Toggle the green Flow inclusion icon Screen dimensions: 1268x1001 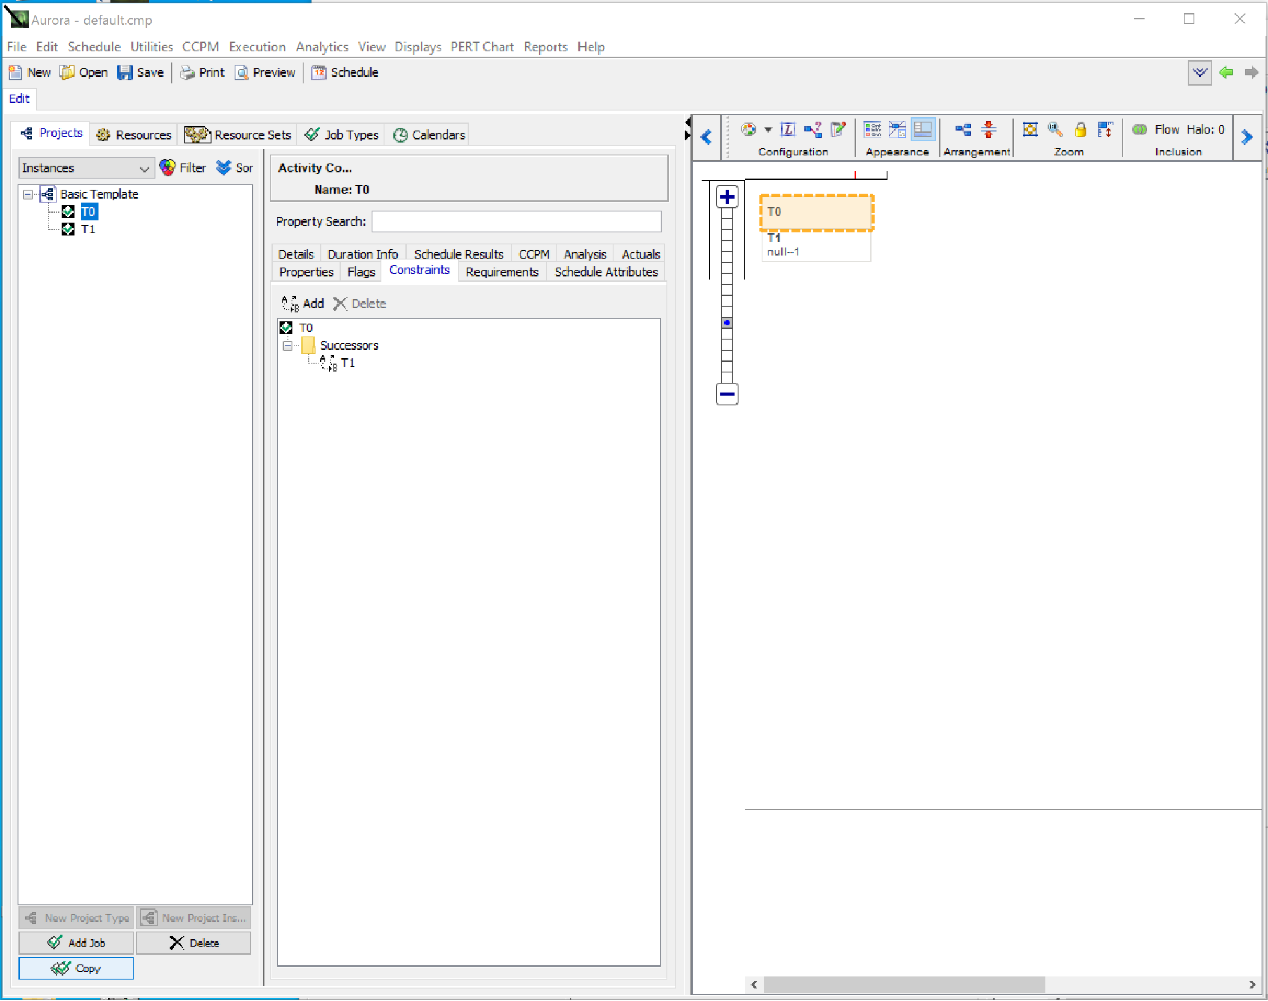click(1139, 129)
